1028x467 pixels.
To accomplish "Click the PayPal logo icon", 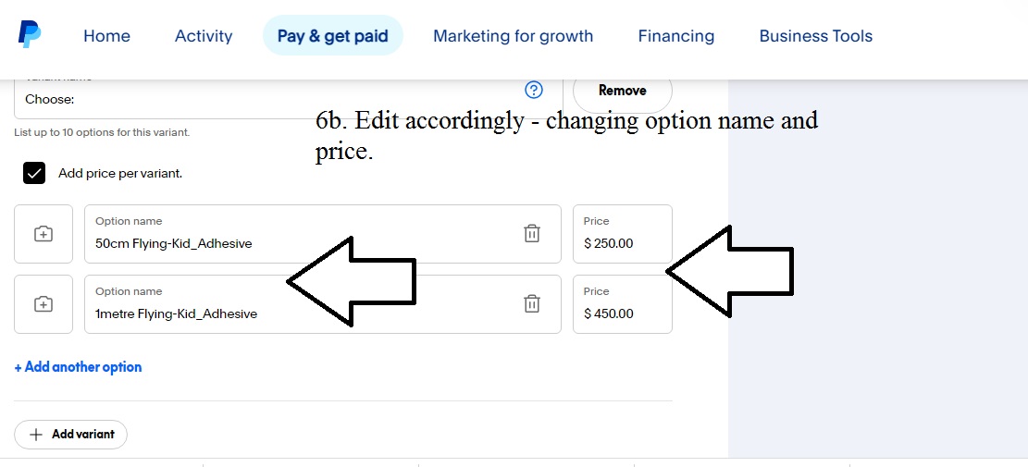I will 30,35.
